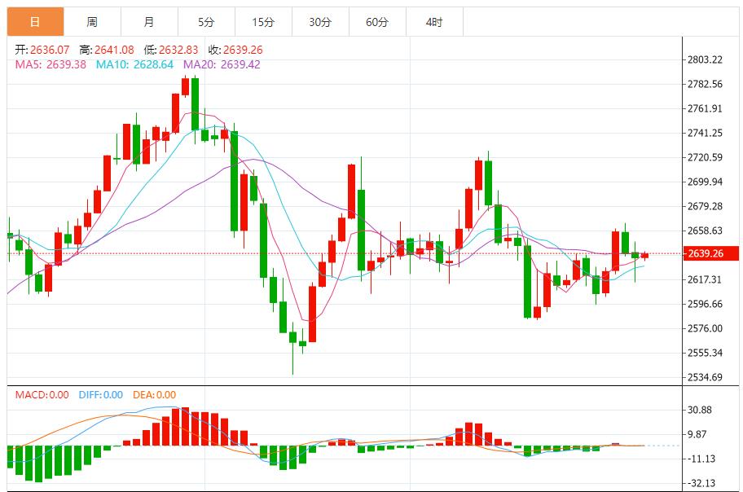Click the MA10 moving average label
This screenshot has width=743, height=492.
tap(134, 64)
